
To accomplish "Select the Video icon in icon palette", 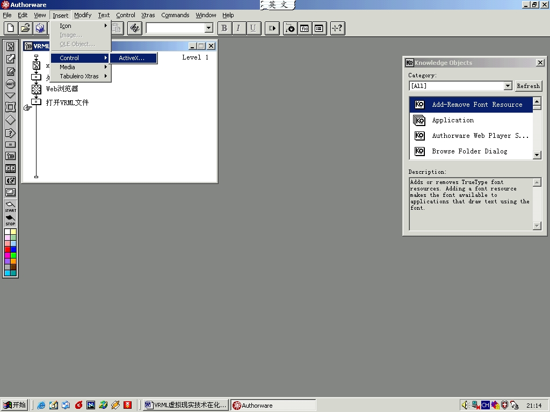I will click(x=11, y=193).
